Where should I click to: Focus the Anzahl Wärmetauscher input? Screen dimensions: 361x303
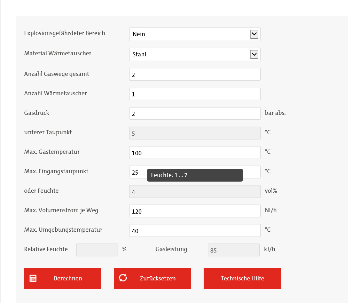pyautogui.click(x=195, y=94)
